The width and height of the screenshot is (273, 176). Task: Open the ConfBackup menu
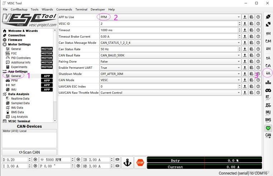tap(19, 9)
